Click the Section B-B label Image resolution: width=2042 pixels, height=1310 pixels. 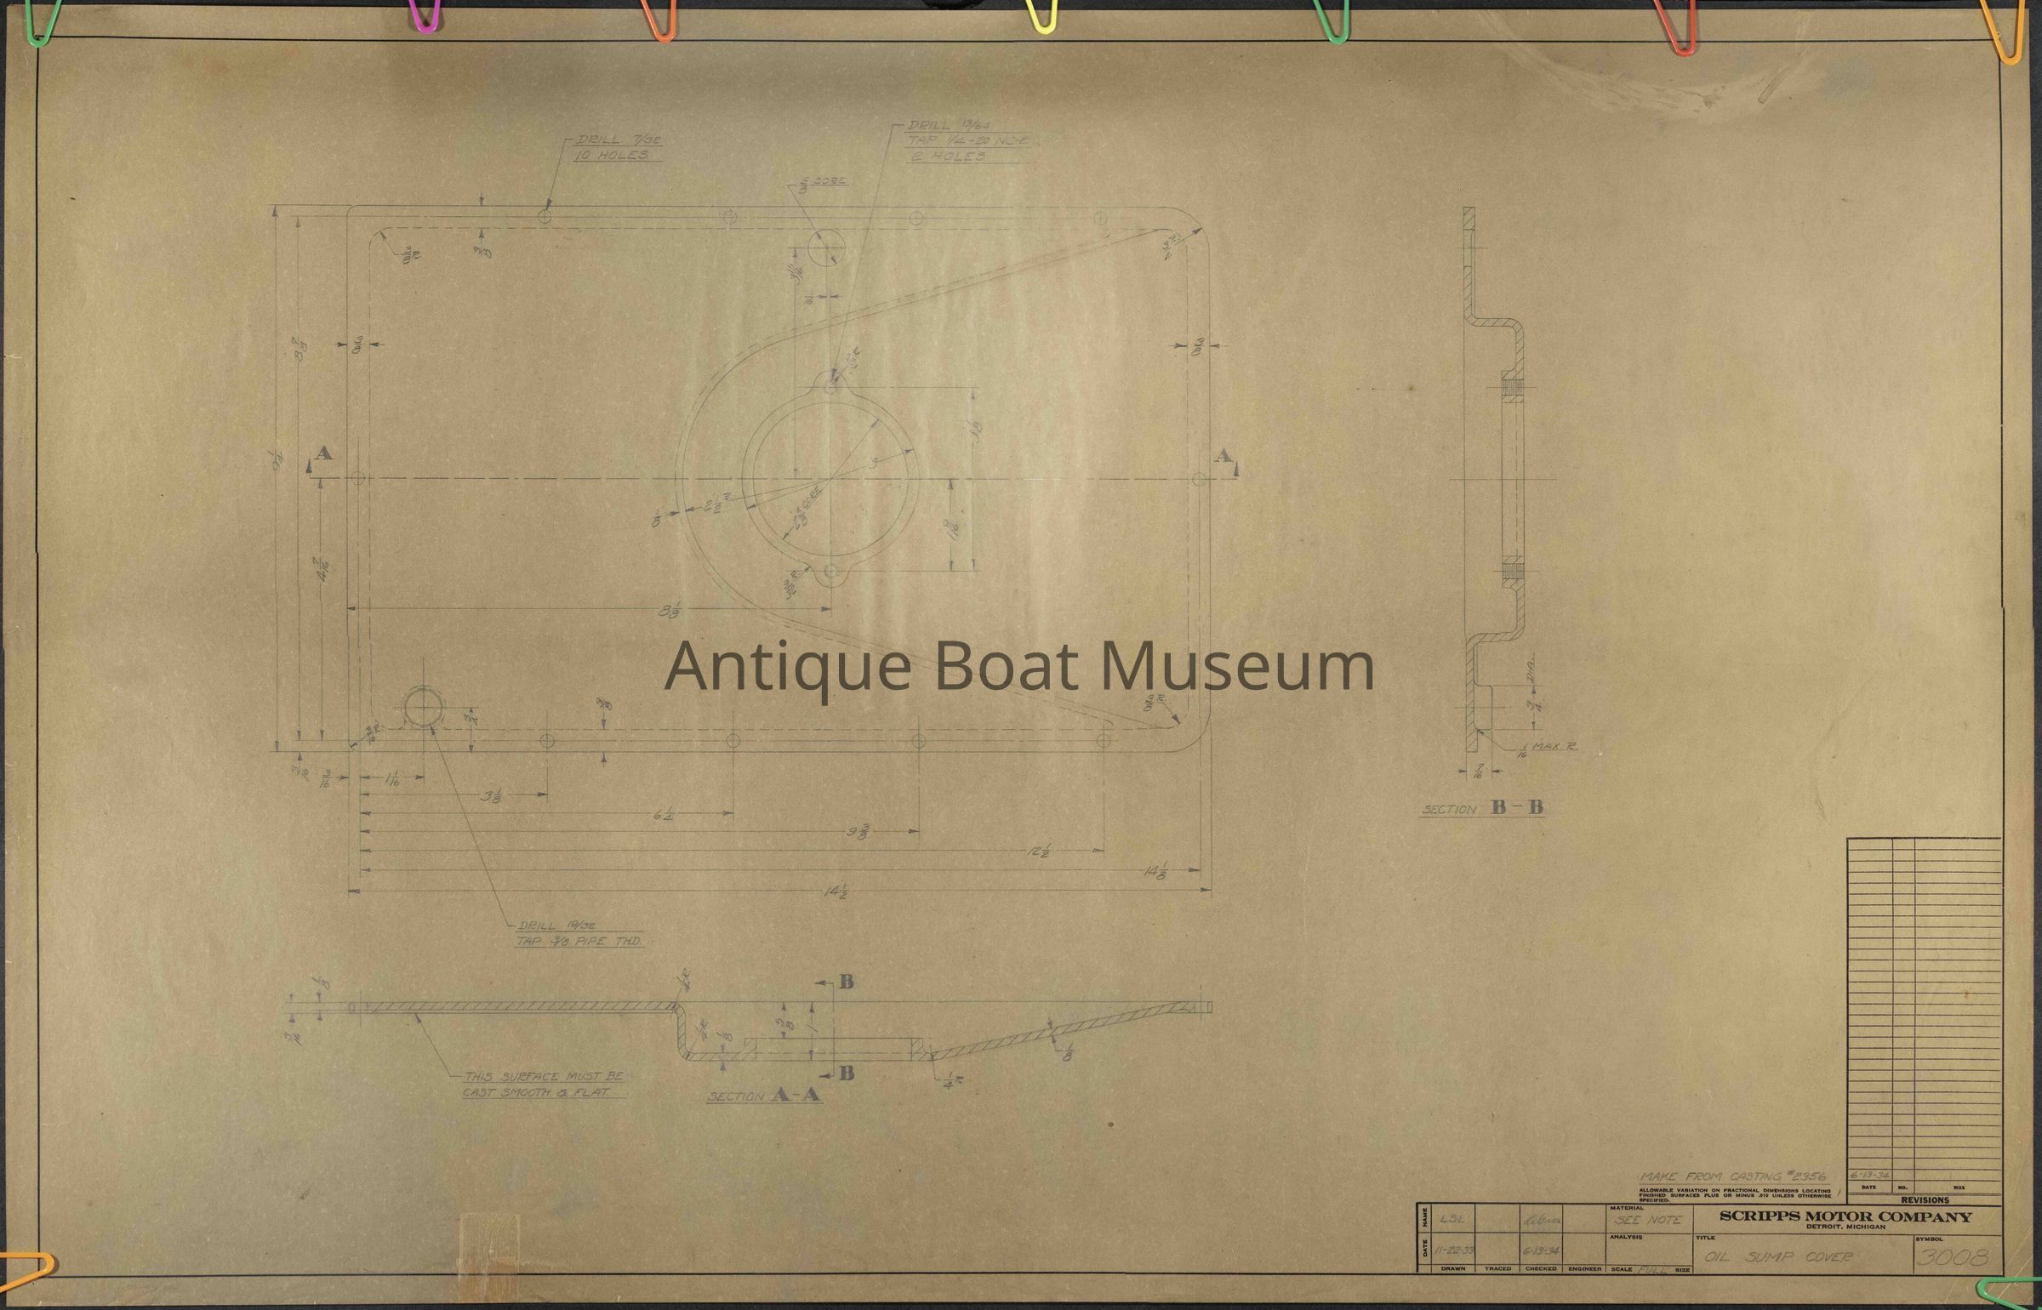coord(1482,808)
